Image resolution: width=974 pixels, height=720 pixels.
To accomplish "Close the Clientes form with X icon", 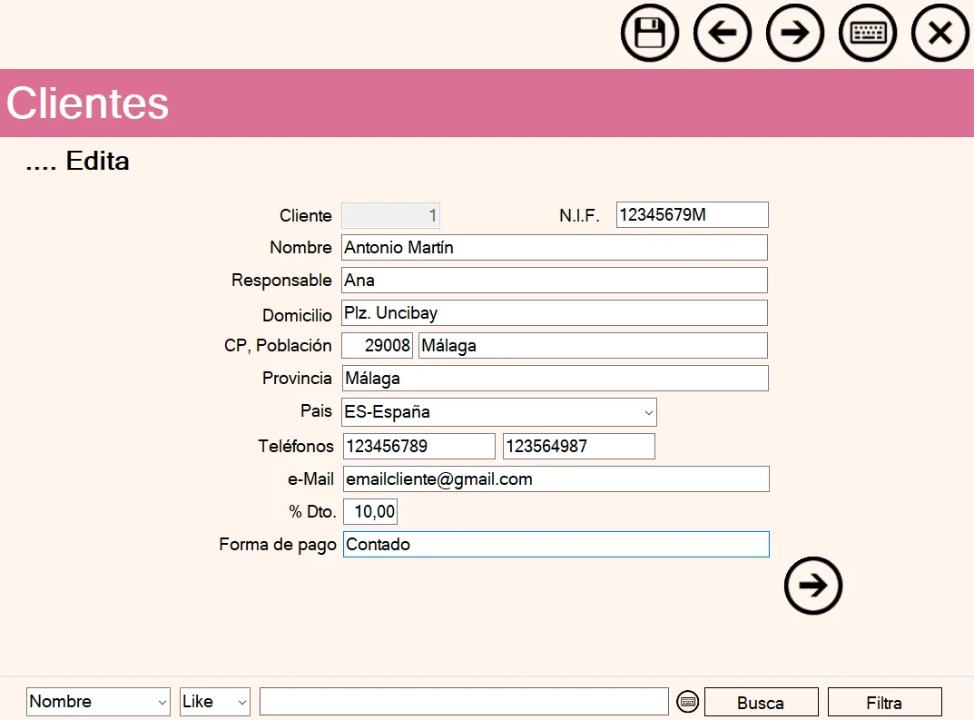I will coord(940,34).
